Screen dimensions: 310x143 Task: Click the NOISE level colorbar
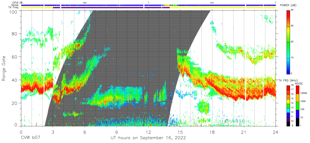(298, 106)
